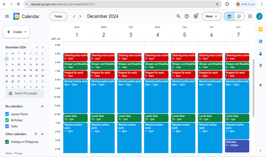Open the Create dropdown button
Image resolution: width=266 pixels, height=157 pixels.
[x=16, y=32]
